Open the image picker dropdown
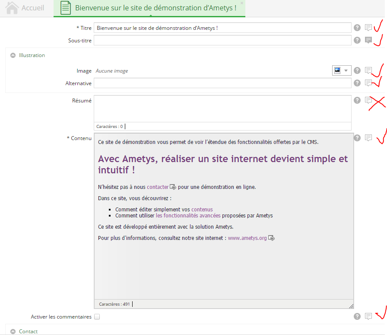Screen dimensions: 387x335 click(342, 70)
